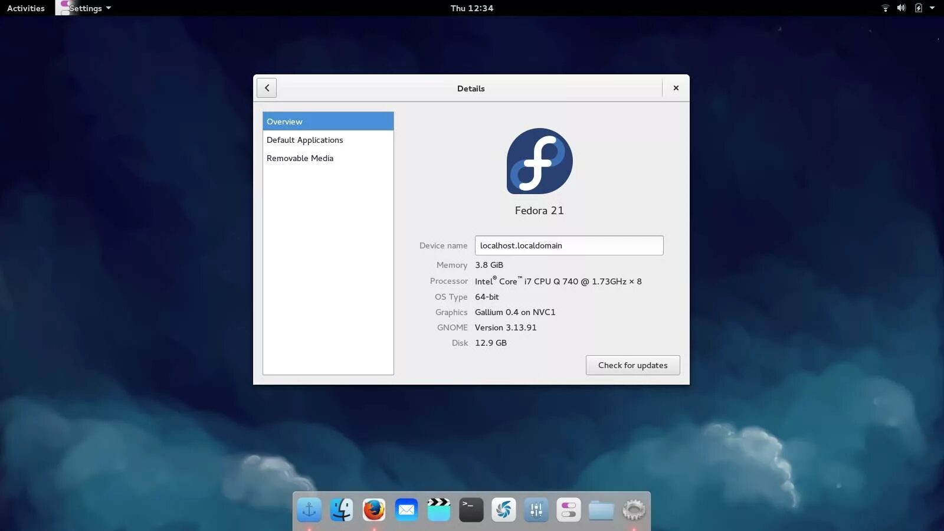Viewport: 944px width, 531px height.
Task: Click the Check for updates button
Action: point(633,365)
